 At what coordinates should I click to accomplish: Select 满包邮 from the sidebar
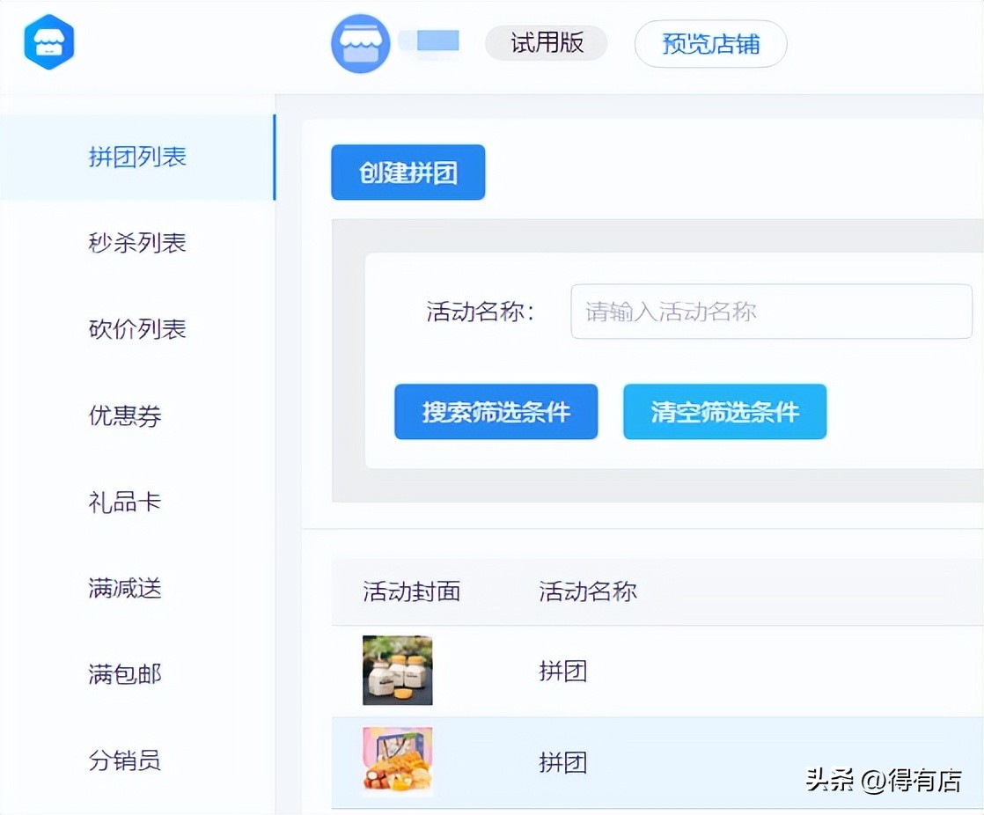click(125, 675)
